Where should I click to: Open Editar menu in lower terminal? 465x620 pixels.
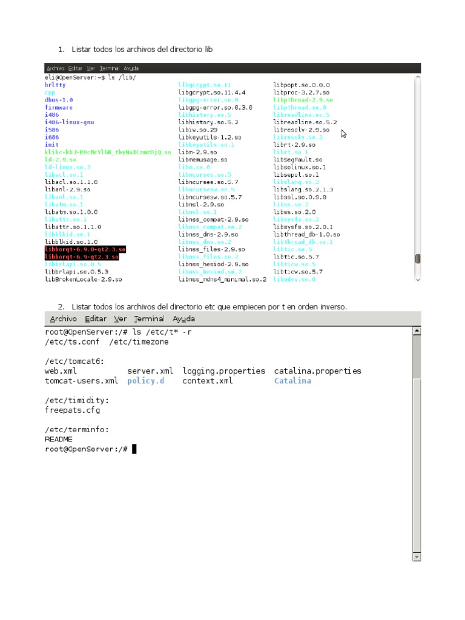pos(95,318)
